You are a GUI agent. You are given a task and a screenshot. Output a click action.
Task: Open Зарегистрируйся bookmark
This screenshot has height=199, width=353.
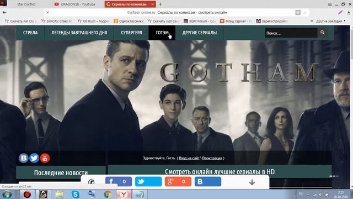[x=272, y=21]
